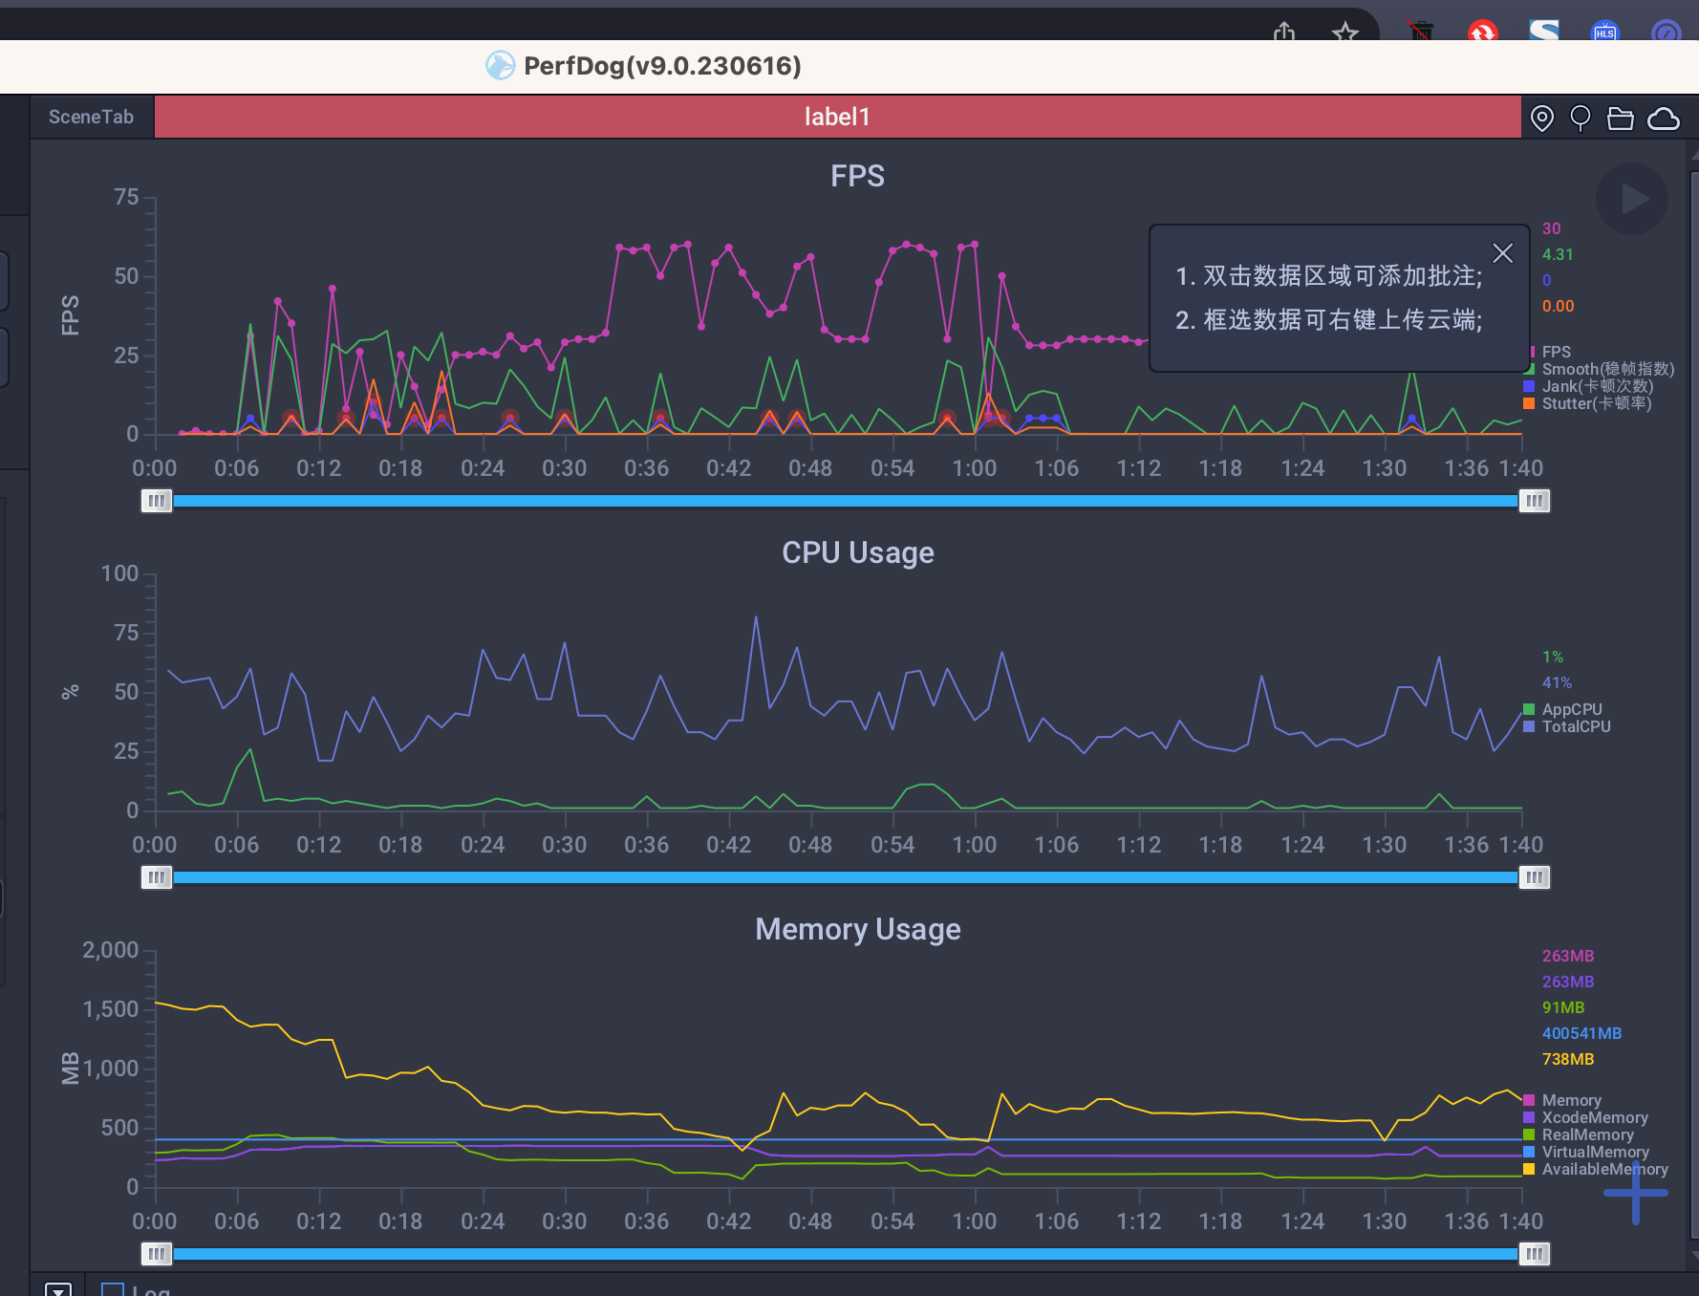Click the highest FPS peak near 0:39
Viewport: 1699px width, 1296px height.
click(x=687, y=245)
